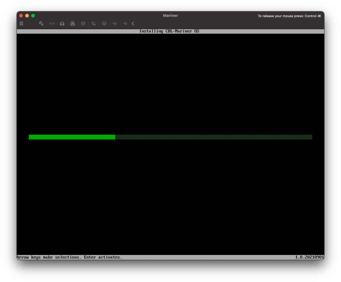Click the first USB device icon
The width and height of the screenshot is (341, 282).
tap(115, 23)
